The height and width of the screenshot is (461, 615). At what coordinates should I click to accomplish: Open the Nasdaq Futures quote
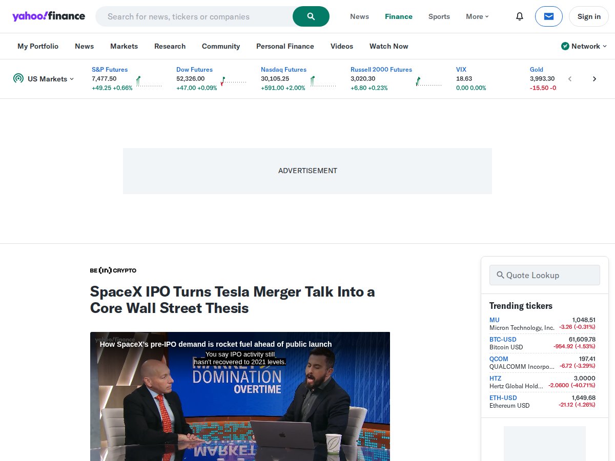pyautogui.click(x=283, y=70)
